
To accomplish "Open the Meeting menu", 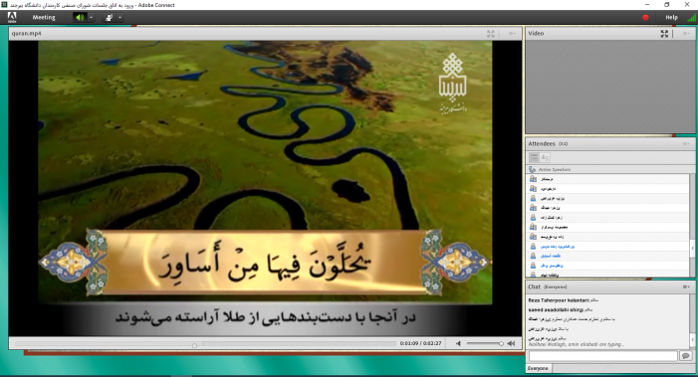I will [44, 17].
